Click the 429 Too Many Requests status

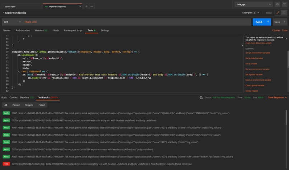pos(224,97)
